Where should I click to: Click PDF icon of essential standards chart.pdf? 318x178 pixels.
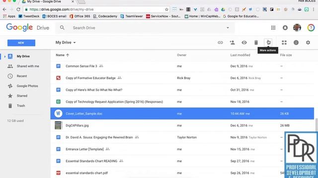click(58, 173)
